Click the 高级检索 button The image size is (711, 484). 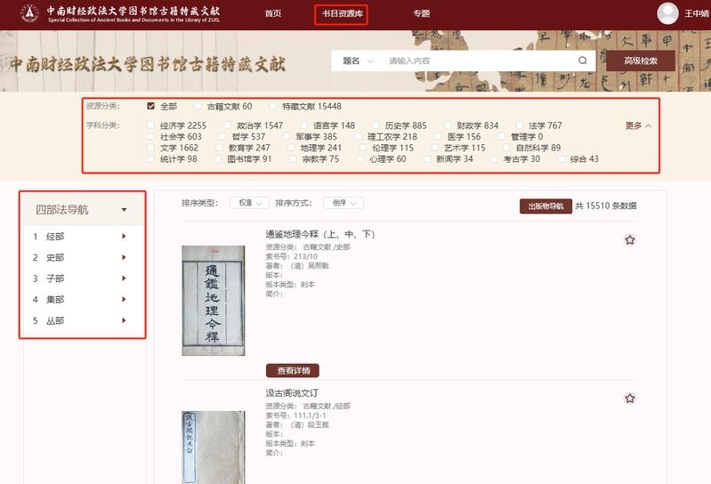pos(640,60)
